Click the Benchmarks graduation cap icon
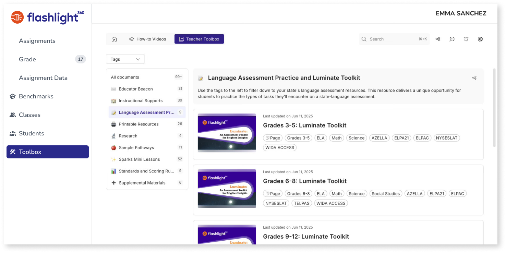 click(x=13, y=96)
